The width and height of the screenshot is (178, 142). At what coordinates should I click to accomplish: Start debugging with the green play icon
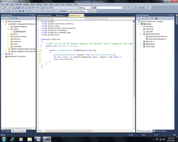coord(51,8)
